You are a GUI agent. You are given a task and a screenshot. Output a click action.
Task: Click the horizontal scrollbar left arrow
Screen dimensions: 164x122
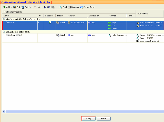tap(4, 112)
